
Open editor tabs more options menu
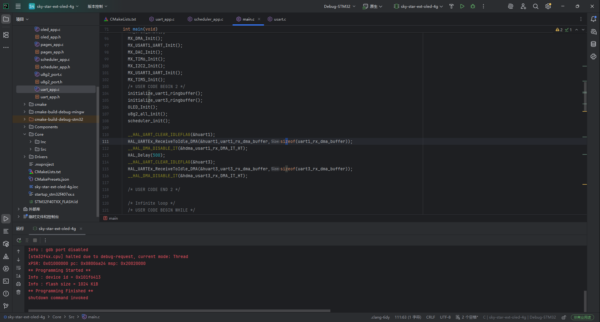[581, 19]
